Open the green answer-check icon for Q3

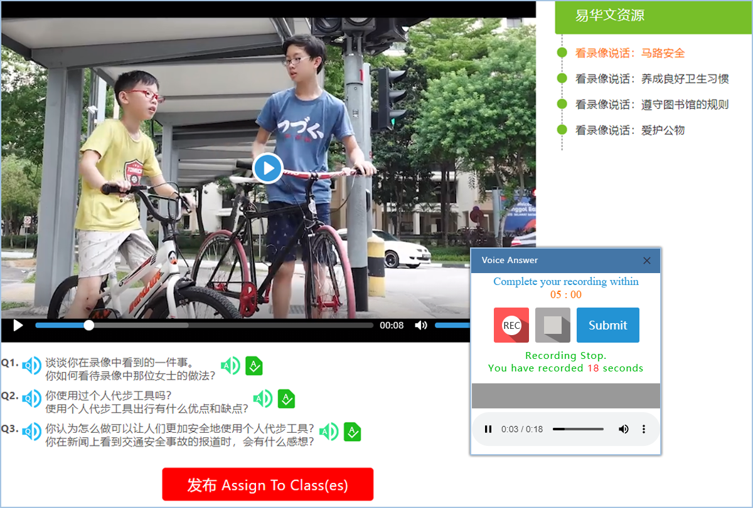click(353, 431)
